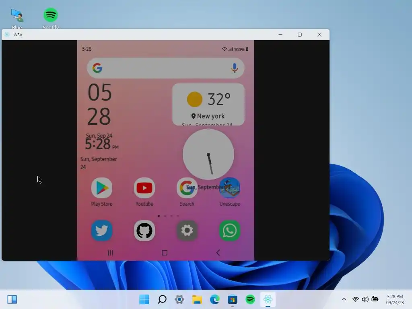Open the volume speaker tray icon
Image resolution: width=412 pixels, height=309 pixels.
tap(365, 299)
